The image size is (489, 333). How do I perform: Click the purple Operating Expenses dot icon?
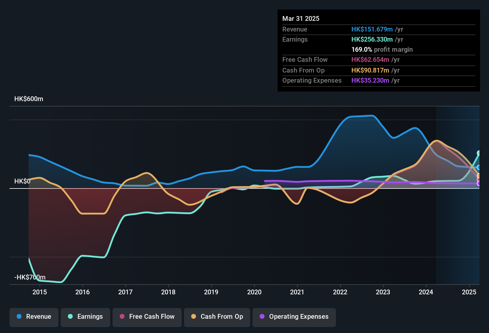coord(262,317)
